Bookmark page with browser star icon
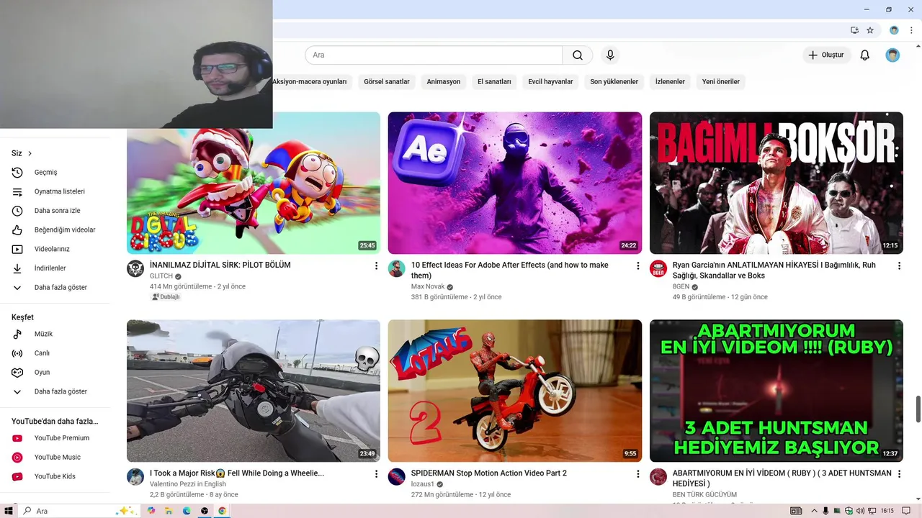Viewport: 922px width, 518px height. point(870,30)
